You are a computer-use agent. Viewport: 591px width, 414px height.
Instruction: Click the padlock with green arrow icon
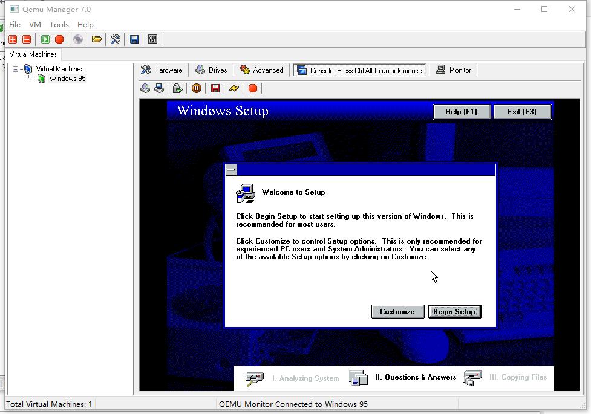(x=177, y=88)
